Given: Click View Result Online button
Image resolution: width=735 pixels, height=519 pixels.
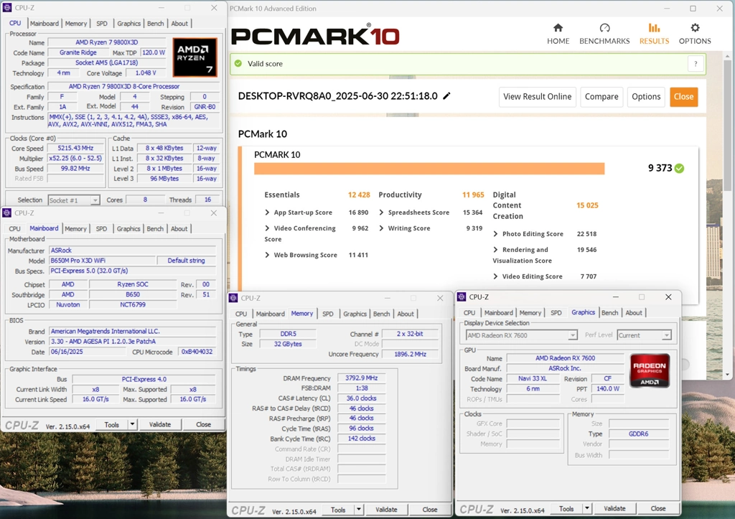Looking at the screenshot, I should tap(537, 97).
